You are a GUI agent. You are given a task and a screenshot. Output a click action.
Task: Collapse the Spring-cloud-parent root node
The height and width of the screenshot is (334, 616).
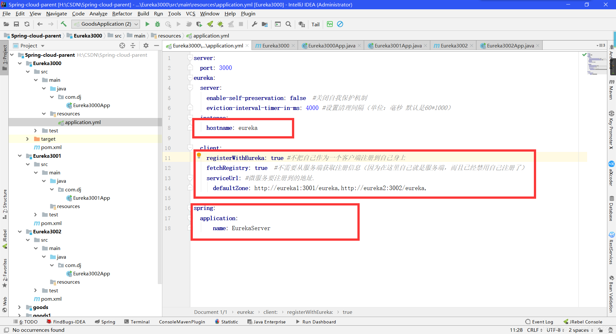coord(12,55)
